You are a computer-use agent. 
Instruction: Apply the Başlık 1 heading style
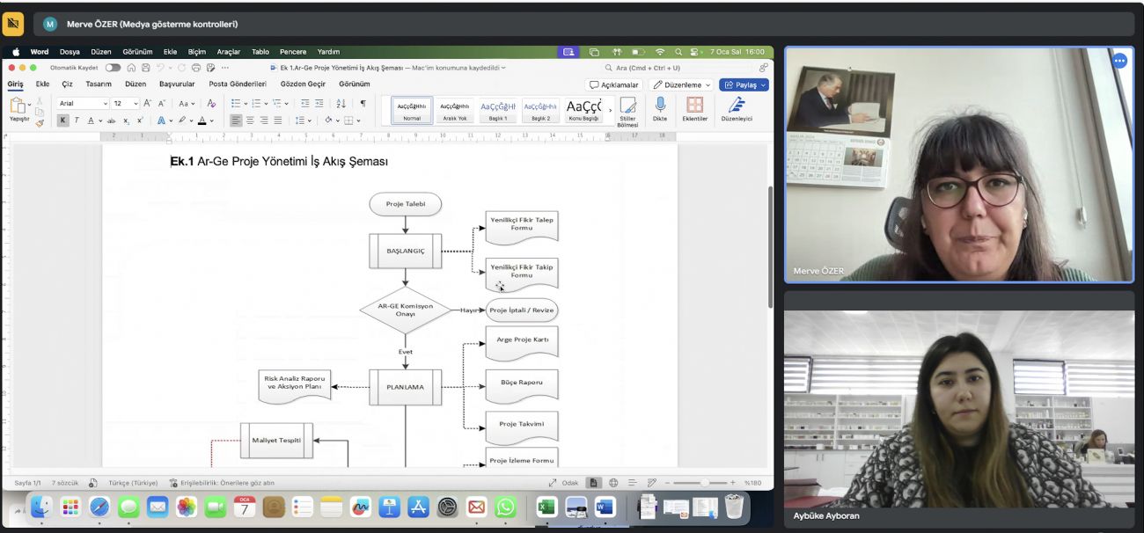498,110
